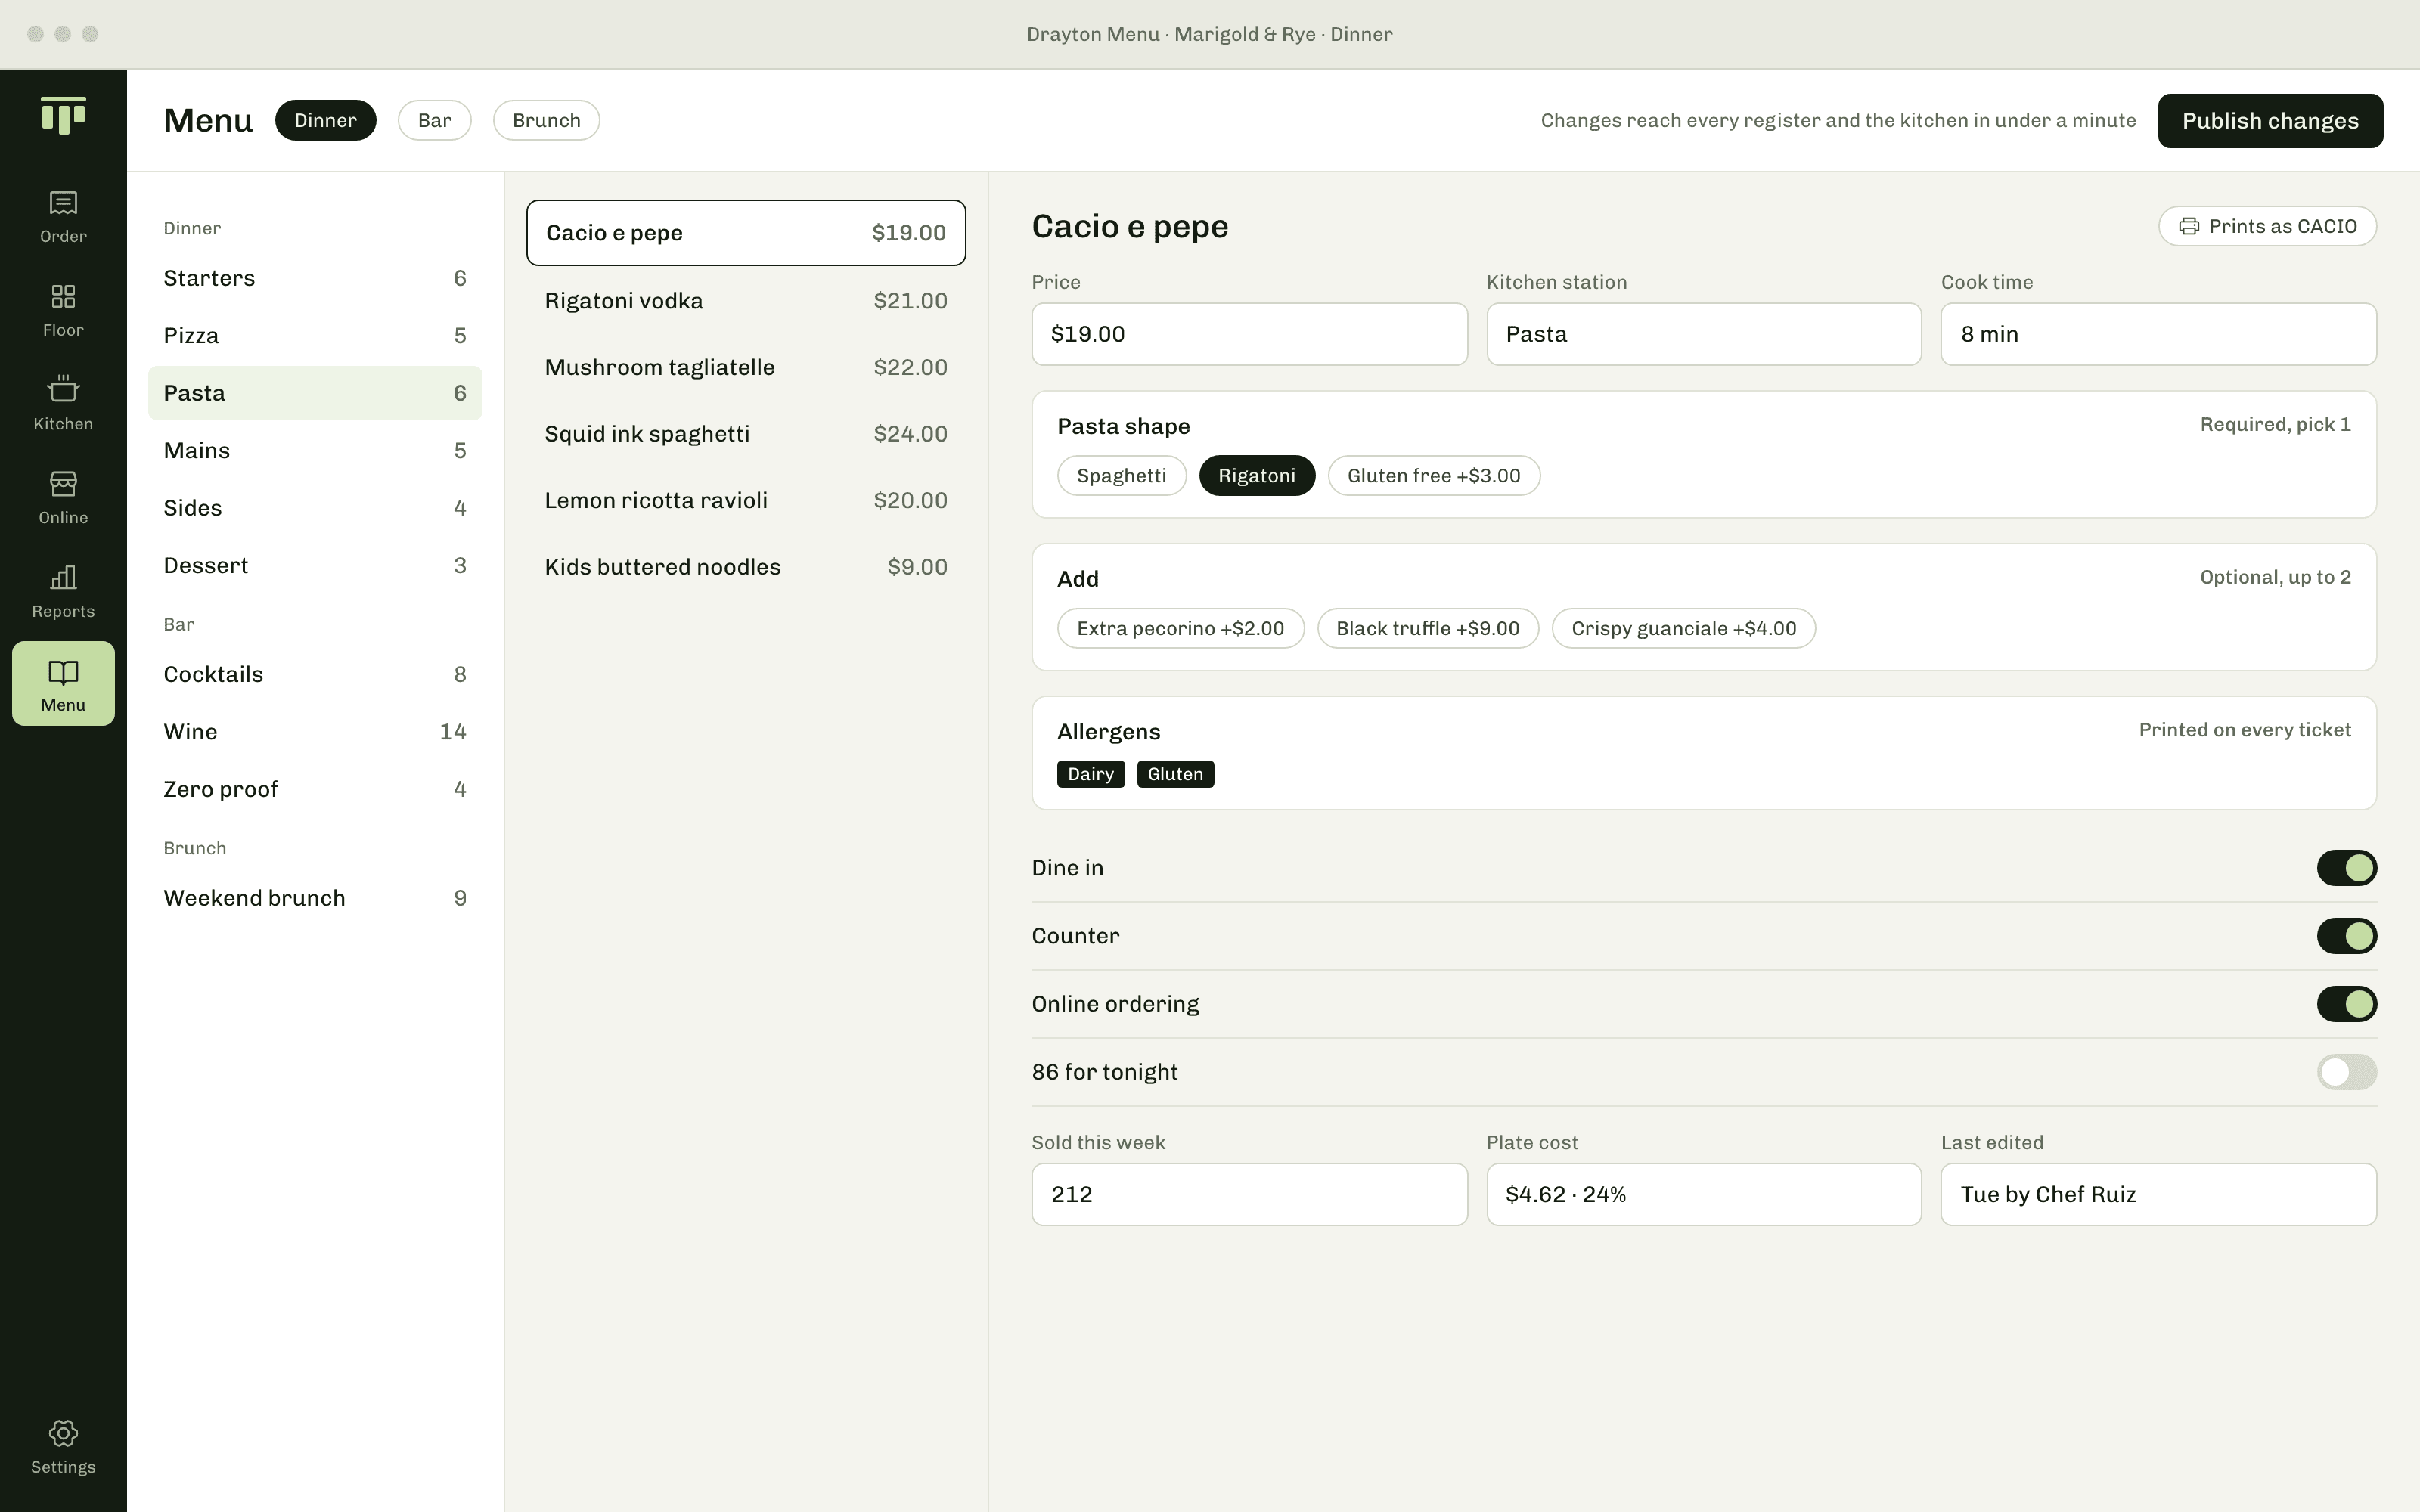
Task: Select Mushroom tagliatelle item
Action: click(x=746, y=367)
